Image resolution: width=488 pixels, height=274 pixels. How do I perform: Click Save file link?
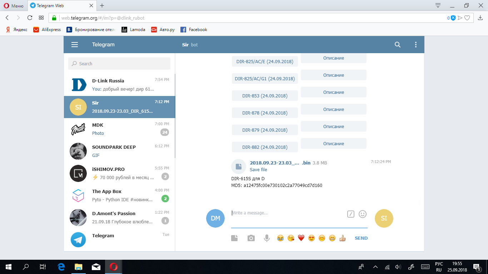click(x=258, y=170)
